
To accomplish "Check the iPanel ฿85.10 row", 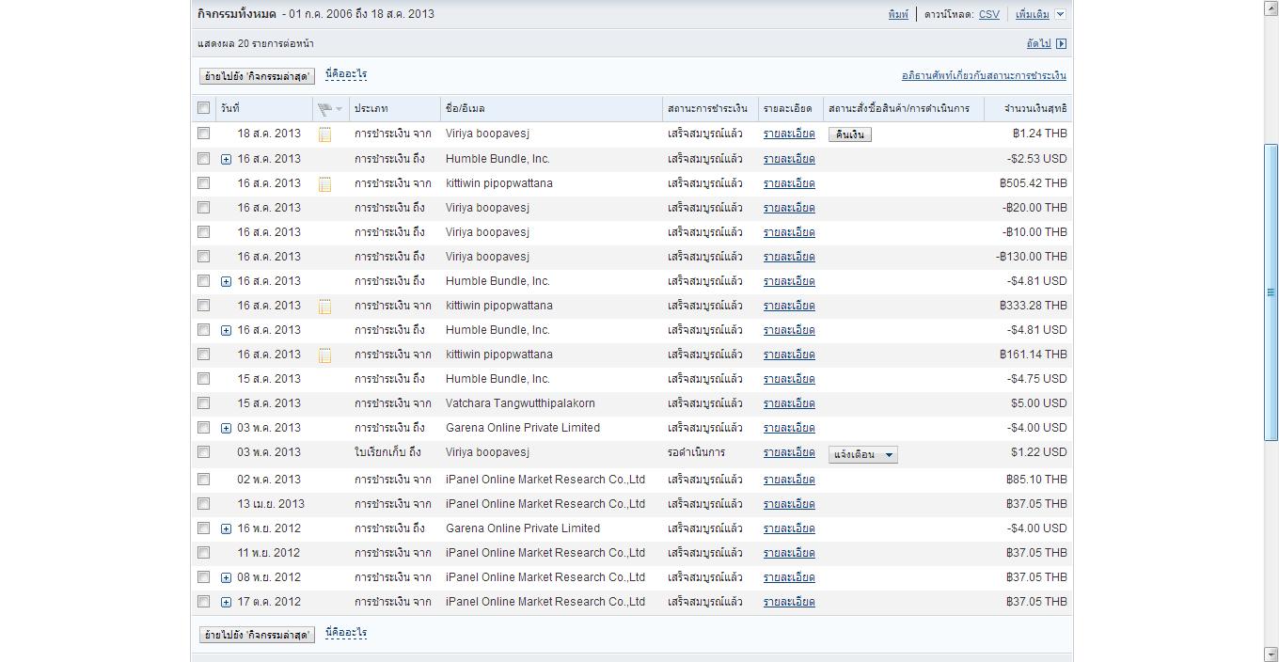I will pos(203,479).
